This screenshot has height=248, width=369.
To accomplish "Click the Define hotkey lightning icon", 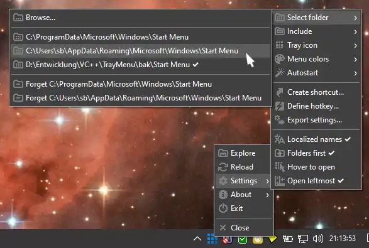I will point(280,106).
